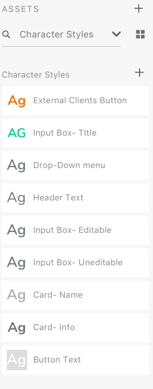Screen dimensions: 153x389
Task: Apply the Button Text style
Action: [x=75, y=360]
